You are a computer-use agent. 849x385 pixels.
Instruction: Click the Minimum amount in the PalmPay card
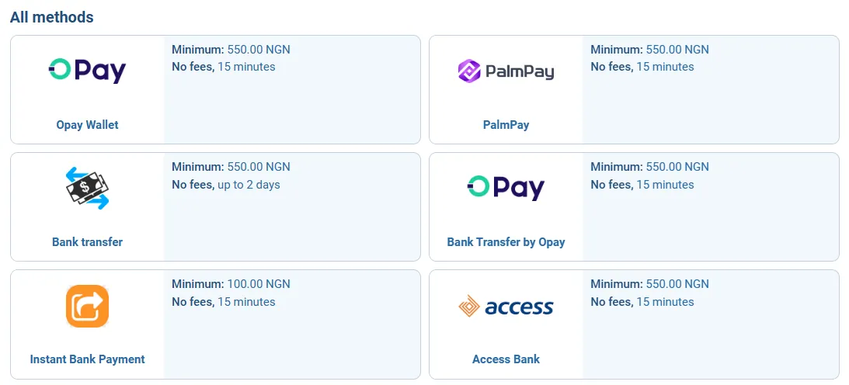coord(649,50)
